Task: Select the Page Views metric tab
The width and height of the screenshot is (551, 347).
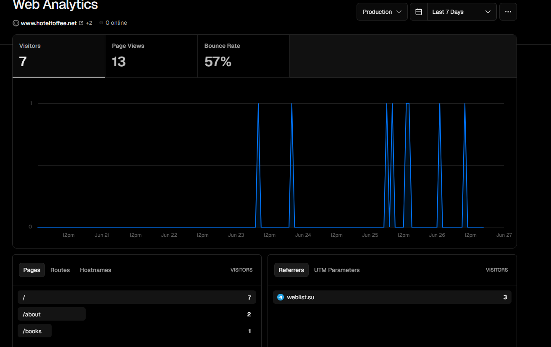Action: coord(151,56)
